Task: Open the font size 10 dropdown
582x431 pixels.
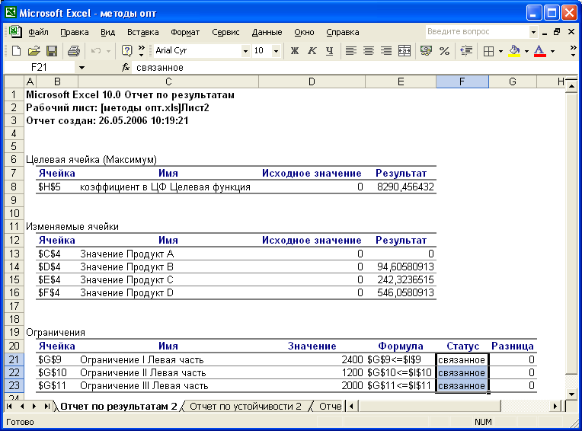Action: click(x=276, y=51)
